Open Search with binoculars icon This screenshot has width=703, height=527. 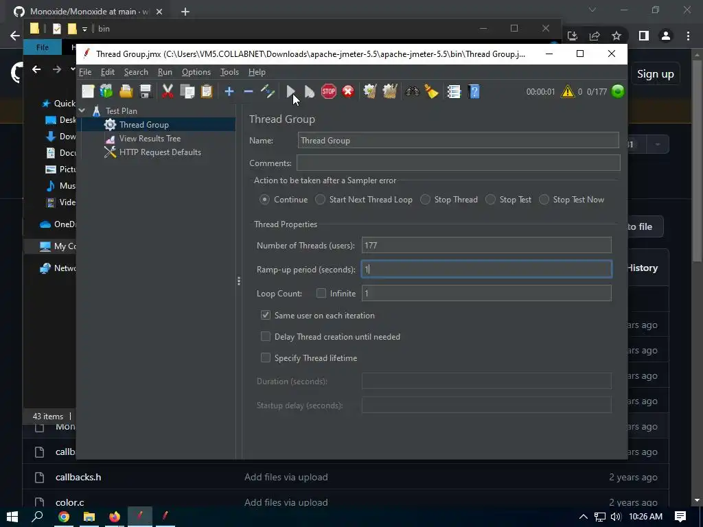(x=412, y=91)
